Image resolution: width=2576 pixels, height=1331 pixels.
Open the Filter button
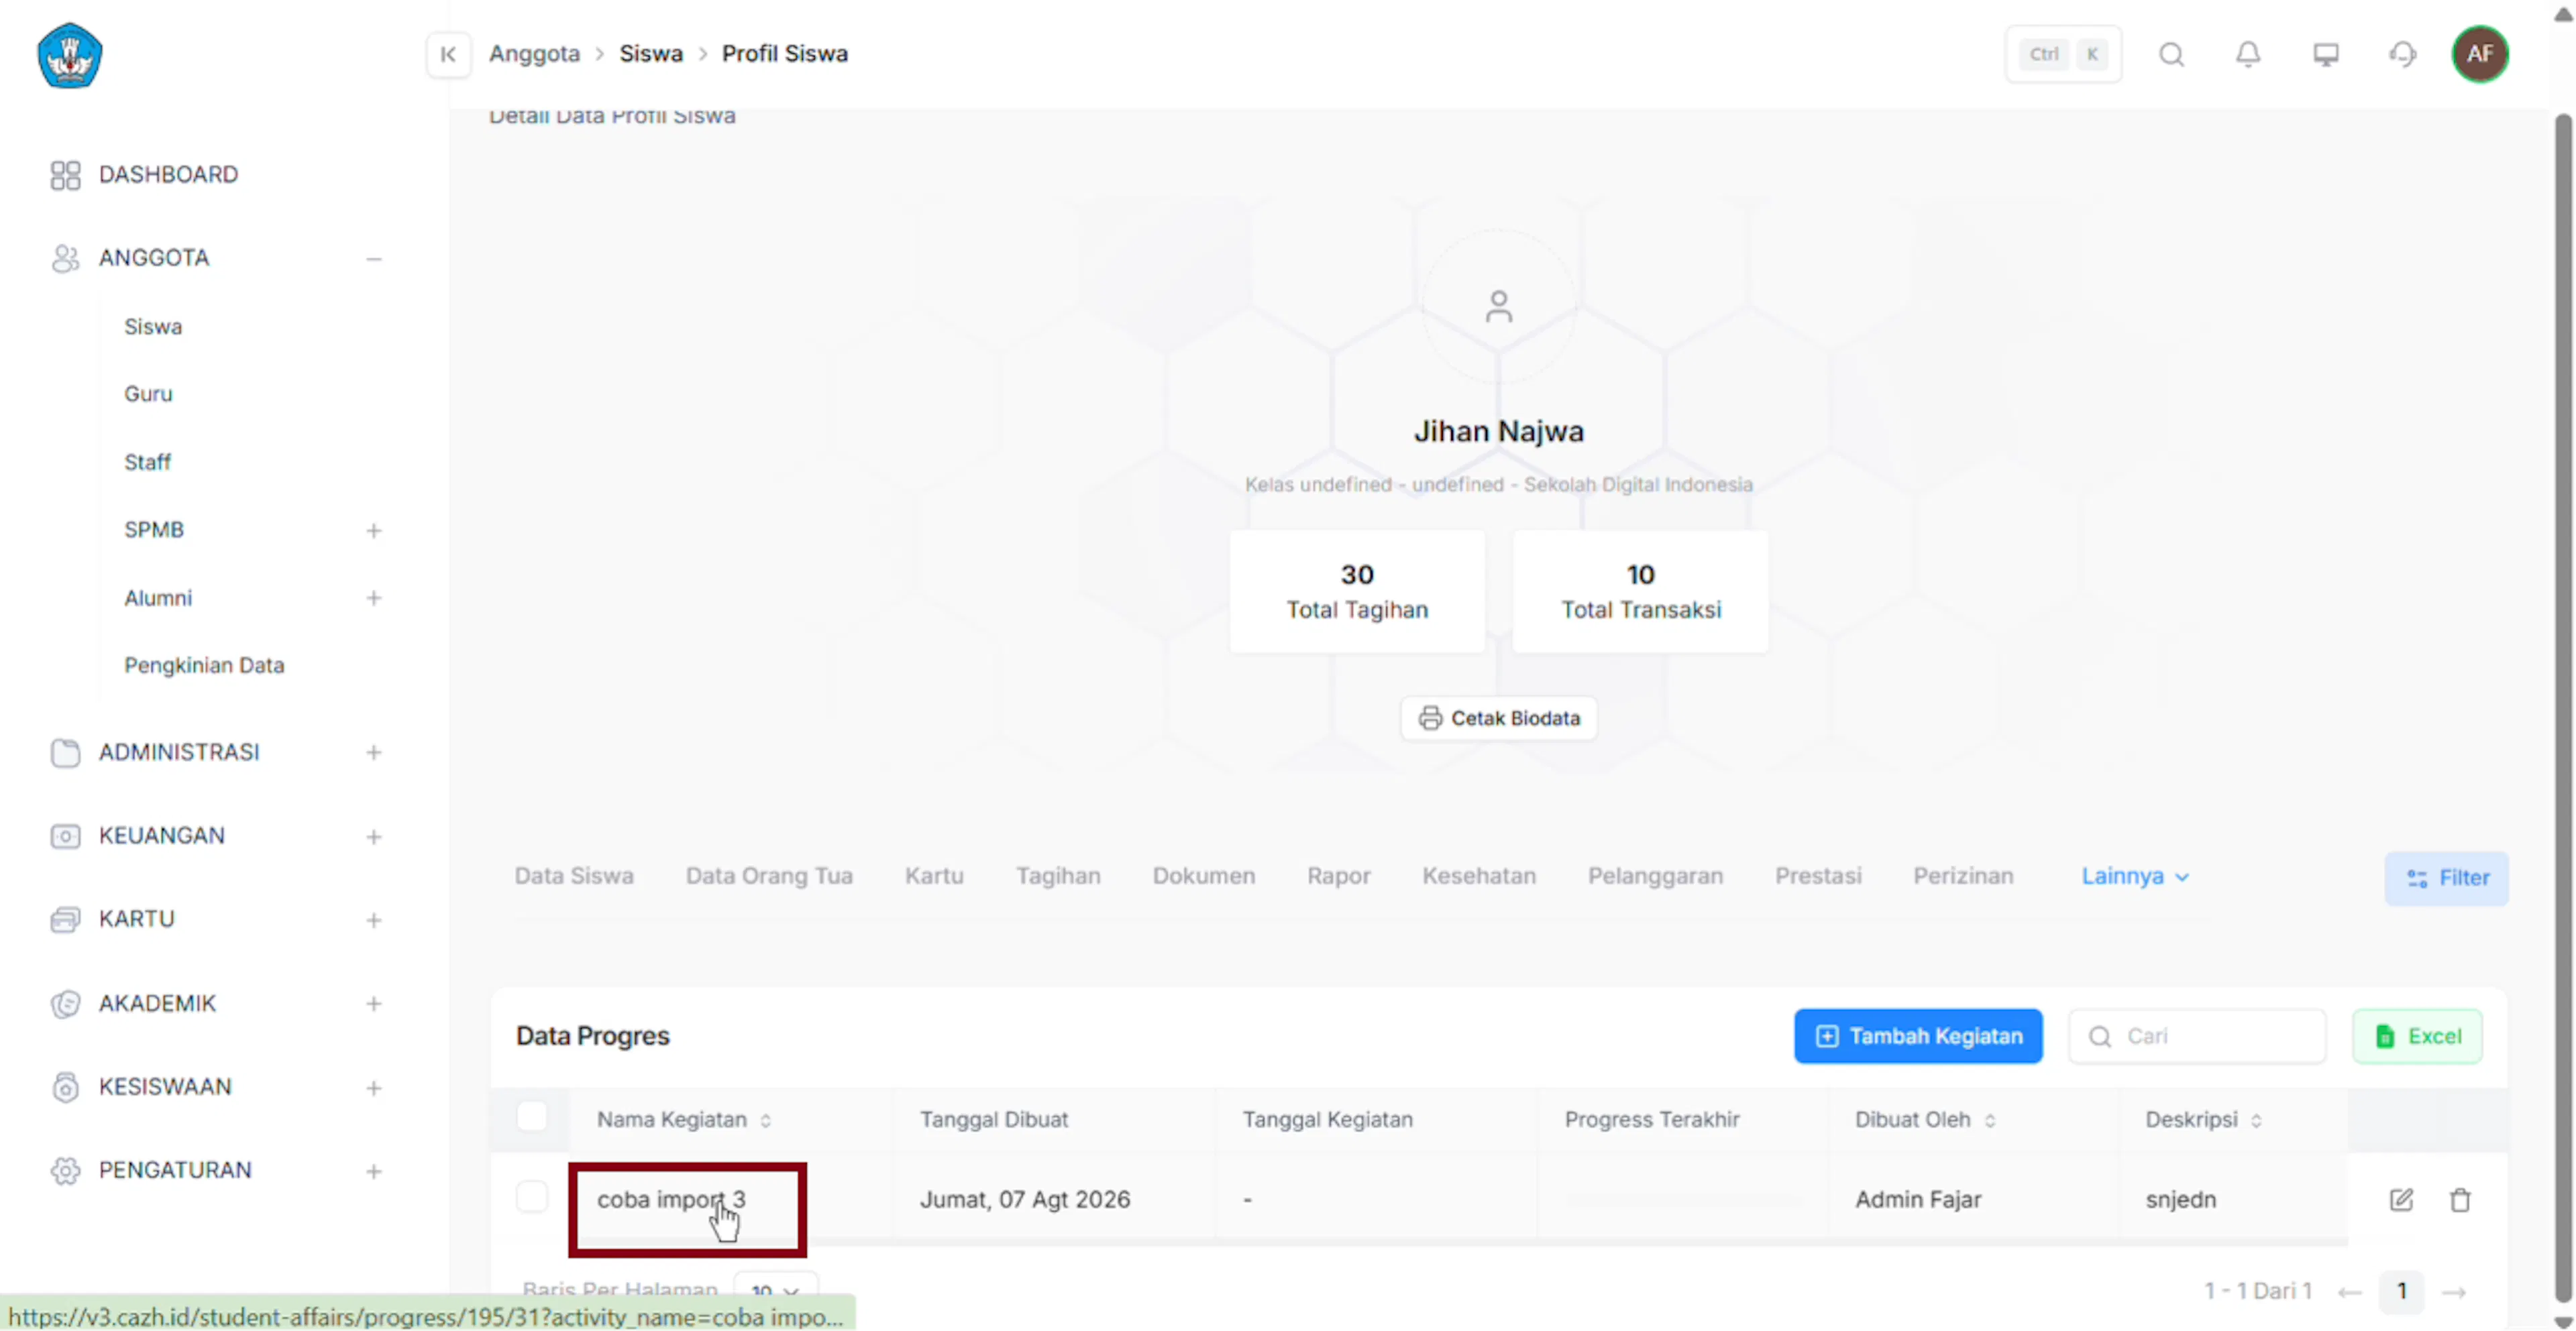point(2446,878)
